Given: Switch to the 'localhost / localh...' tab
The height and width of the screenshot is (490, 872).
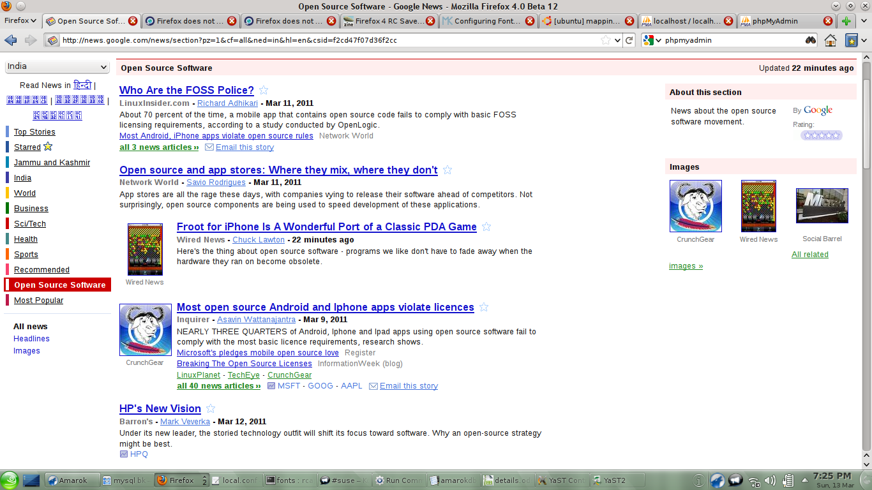Looking at the screenshot, I should tap(687, 21).
